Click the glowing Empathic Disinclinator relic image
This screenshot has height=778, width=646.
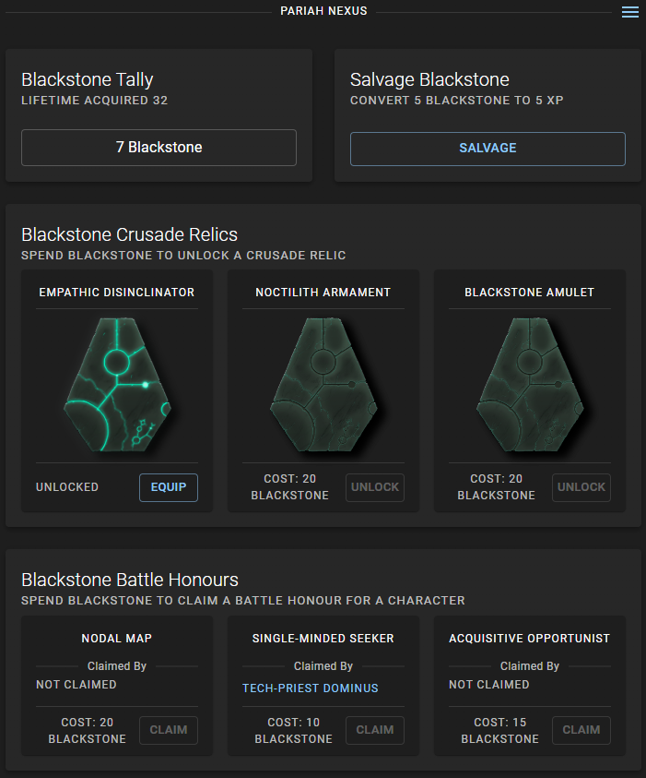pos(117,386)
